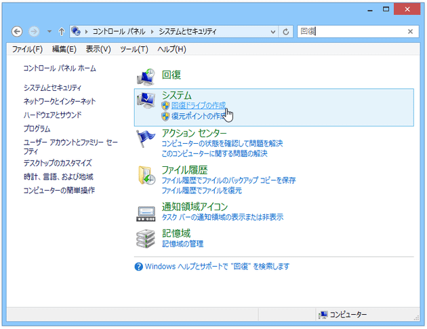Viewport: 427px width, 329px height.
Task: Go up one level with up arrow
Action: click(x=62, y=32)
